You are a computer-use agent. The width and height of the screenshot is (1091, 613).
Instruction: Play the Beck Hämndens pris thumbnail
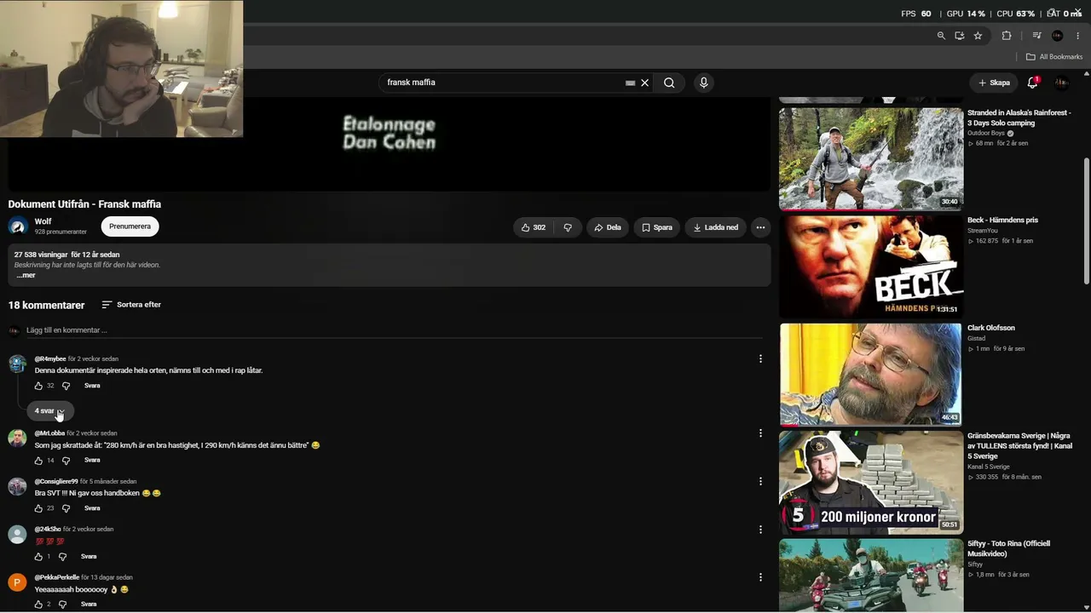(871, 266)
